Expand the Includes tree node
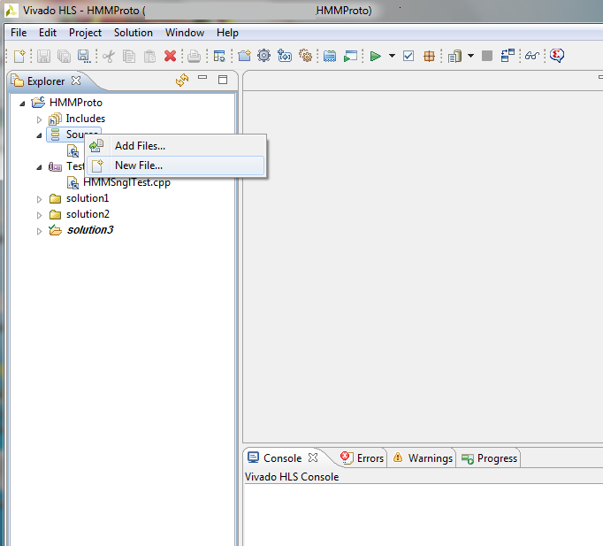 pyautogui.click(x=39, y=119)
